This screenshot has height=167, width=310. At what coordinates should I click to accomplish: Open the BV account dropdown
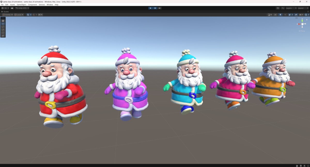tap(5, 8)
